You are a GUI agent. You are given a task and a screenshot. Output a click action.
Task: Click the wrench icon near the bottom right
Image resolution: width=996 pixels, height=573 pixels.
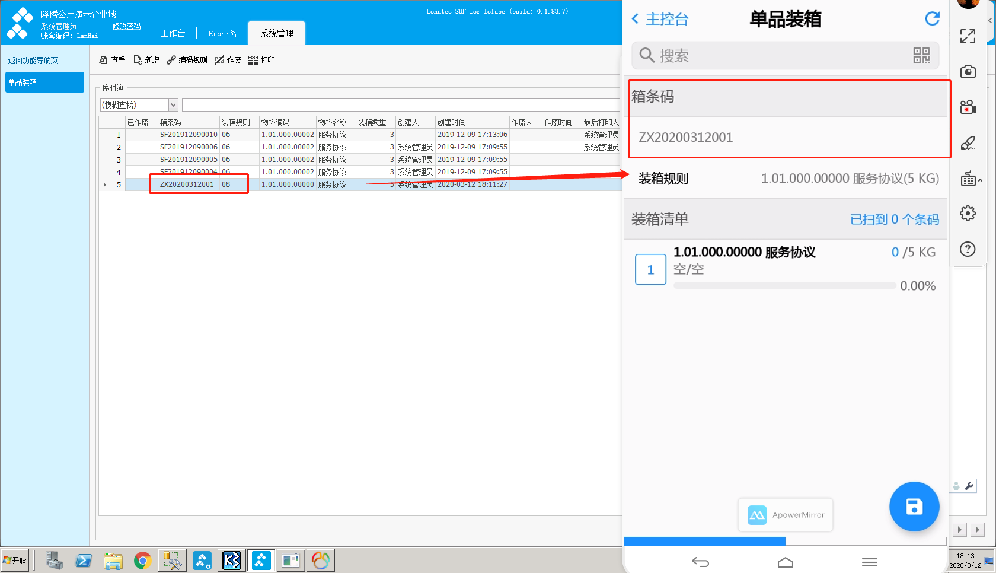[970, 486]
